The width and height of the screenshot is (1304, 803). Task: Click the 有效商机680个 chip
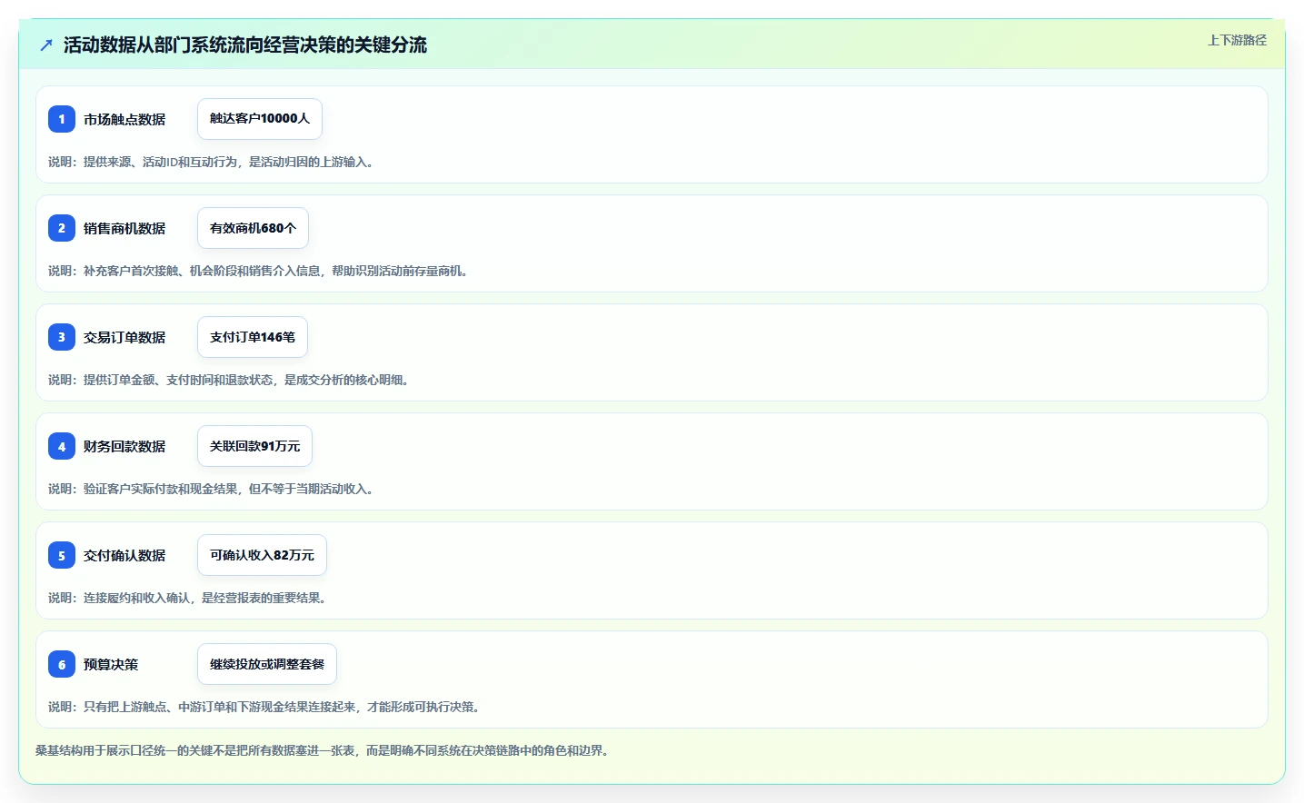click(x=253, y=228)
